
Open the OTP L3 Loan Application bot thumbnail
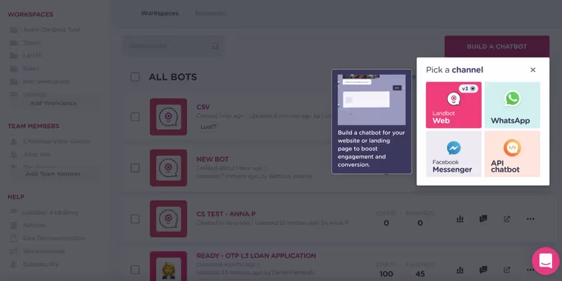click(x=169, y=266)
